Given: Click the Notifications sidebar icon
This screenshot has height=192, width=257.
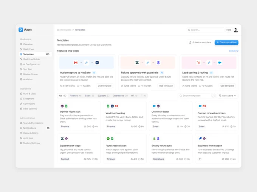Looking at the screenshot, I should [21, 128].
